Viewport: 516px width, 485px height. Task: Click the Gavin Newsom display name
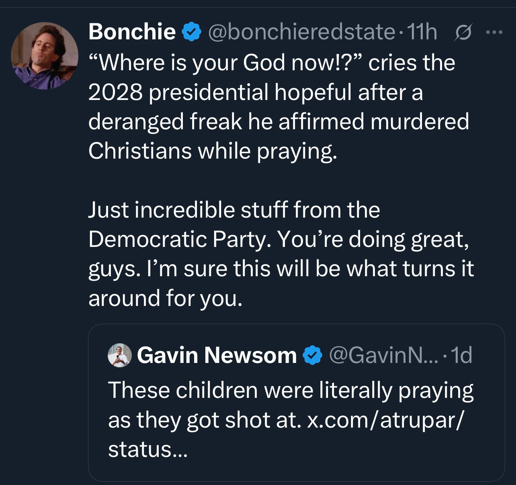point(217,355)
